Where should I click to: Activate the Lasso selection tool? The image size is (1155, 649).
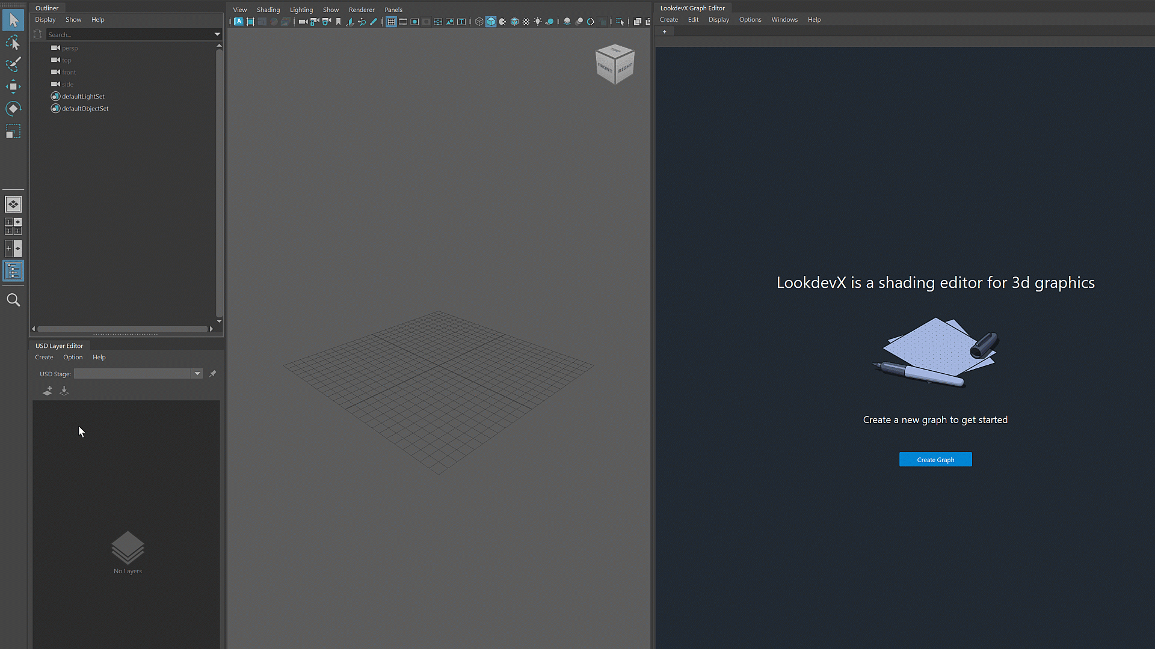13,43
